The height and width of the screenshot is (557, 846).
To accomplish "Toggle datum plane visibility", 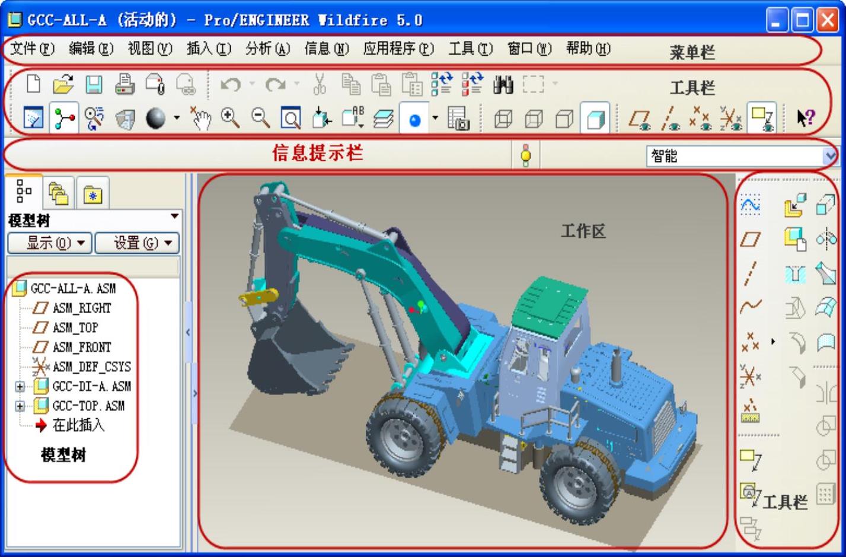I will pyautogui.click(x=639, y=119).
